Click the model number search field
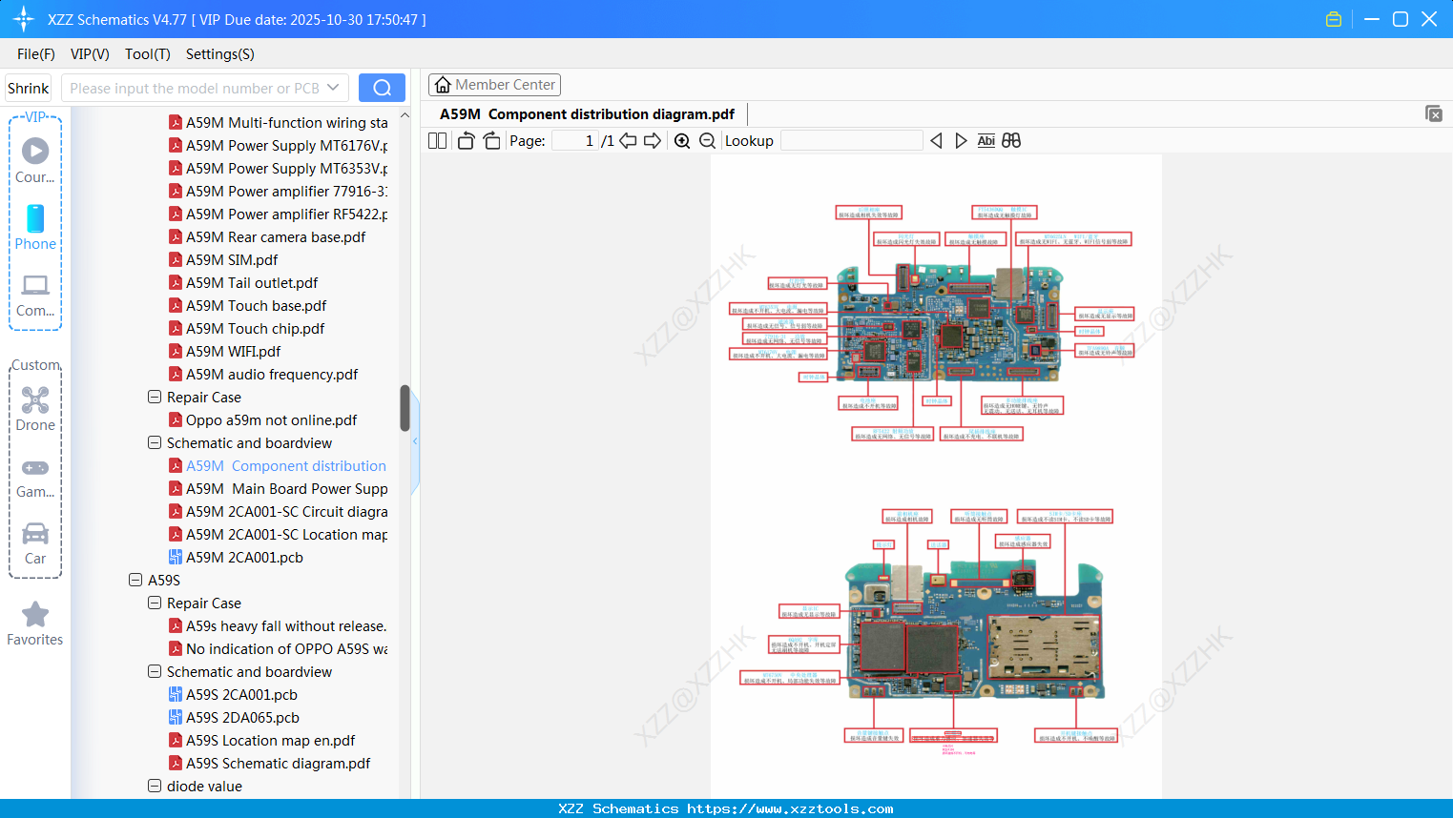1453x818 pixels. point(194,88)
